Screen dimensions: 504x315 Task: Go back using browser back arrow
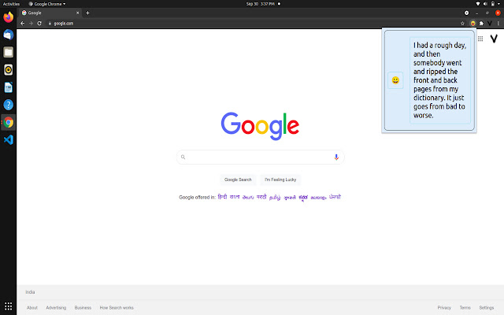[x=22, y=23]
